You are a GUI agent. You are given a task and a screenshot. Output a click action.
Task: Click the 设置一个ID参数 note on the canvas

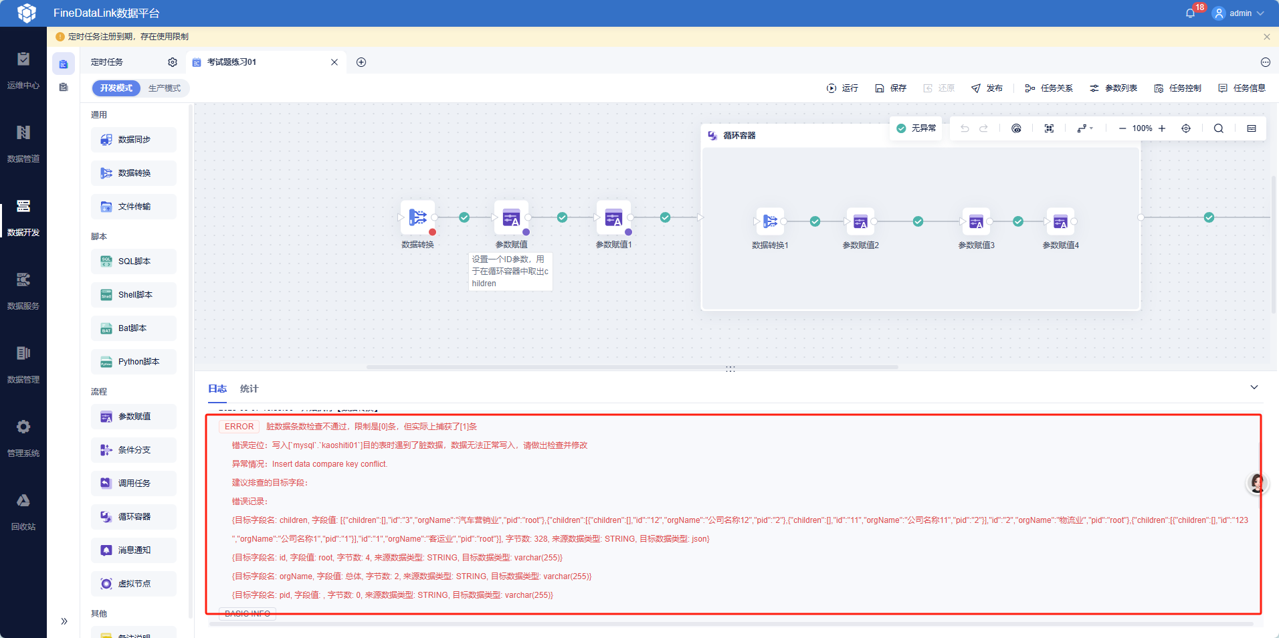[x=510, y=272]
